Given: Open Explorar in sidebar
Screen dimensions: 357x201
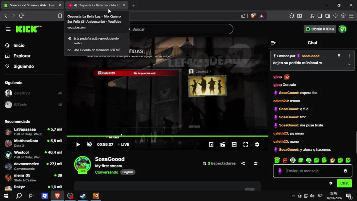Looking at the screenshot, I should pyautogui.click(x=18, y=56).
